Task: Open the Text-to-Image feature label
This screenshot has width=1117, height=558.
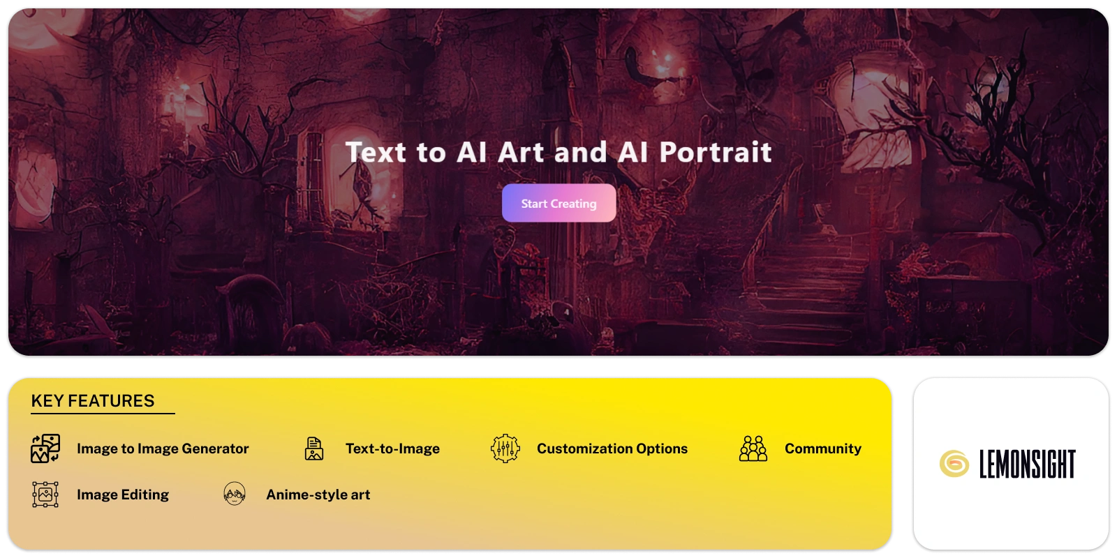Action: (x=392, y=448)
